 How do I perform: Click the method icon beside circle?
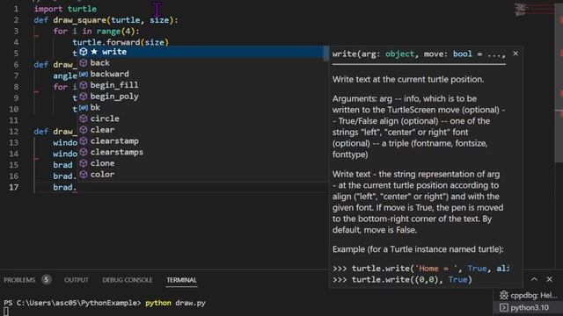click(x=84, y=118)
